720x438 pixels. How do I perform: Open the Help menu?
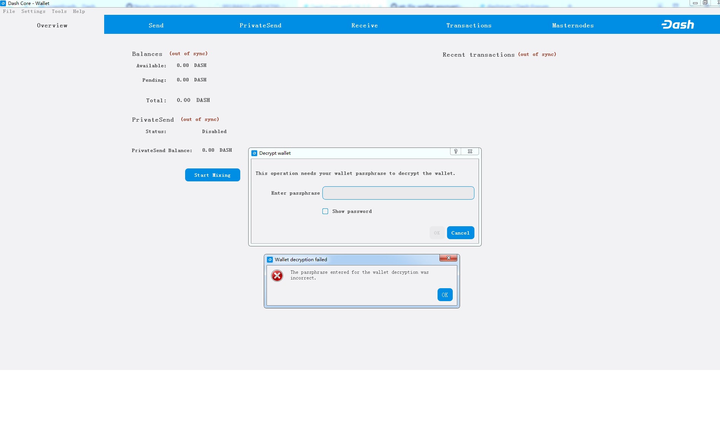(x=79, y=11)
